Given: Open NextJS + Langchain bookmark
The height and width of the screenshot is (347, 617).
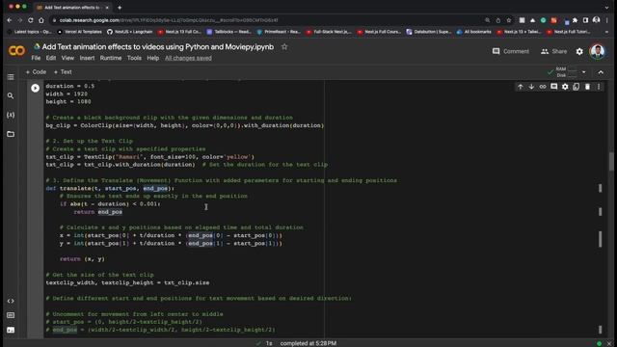Looking at the screenshot, I should coord(130,32).
